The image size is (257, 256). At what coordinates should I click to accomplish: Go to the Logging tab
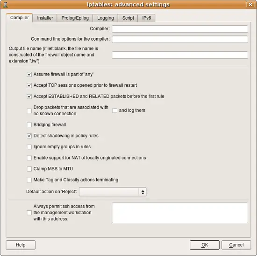[x=106, y=18]
